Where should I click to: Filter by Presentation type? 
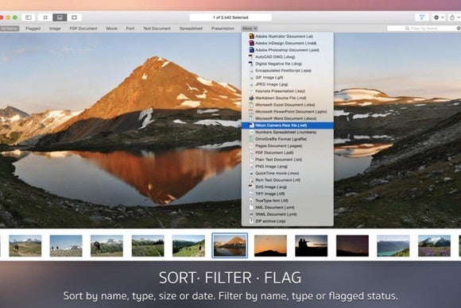pos(223,29)
